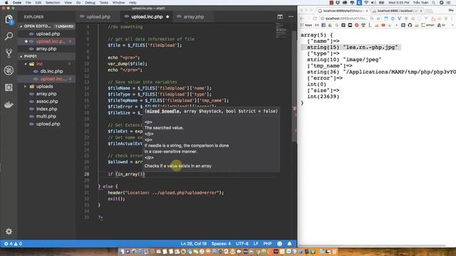Click line 28 in_array code
The width and height of the screenshot is (456, 256).
click(x=126, y=174)
